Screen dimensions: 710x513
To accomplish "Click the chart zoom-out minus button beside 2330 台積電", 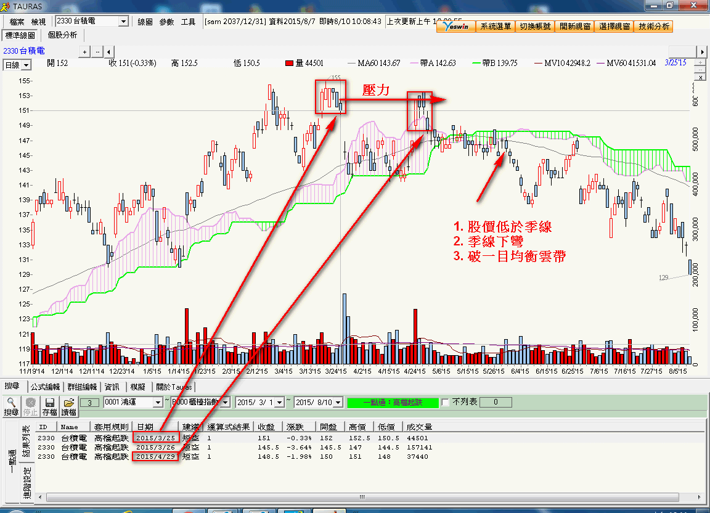I will point(97,52).
